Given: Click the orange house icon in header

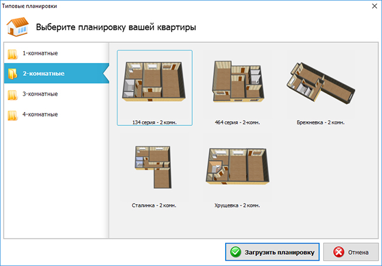Looking at the screenshot, I should pos(18,27).
